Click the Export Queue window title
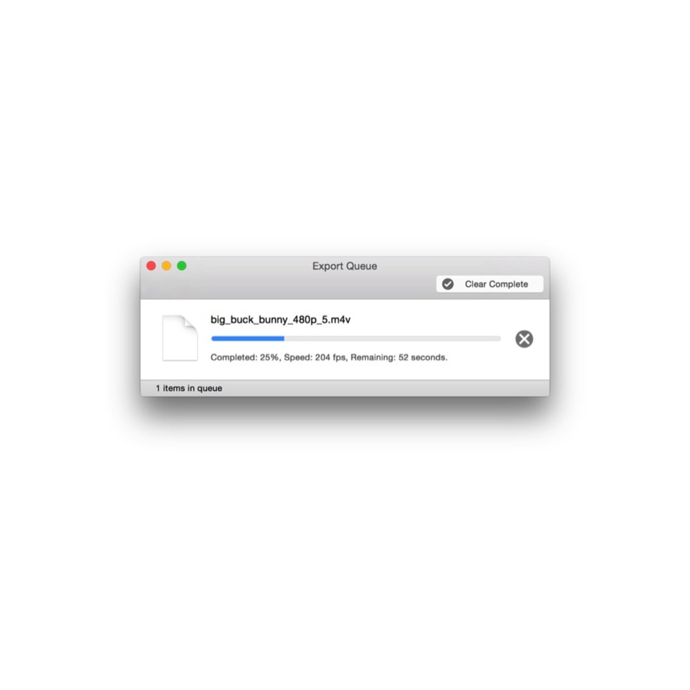The height and width of the screenshot is (690, 690). coord(344,266)
